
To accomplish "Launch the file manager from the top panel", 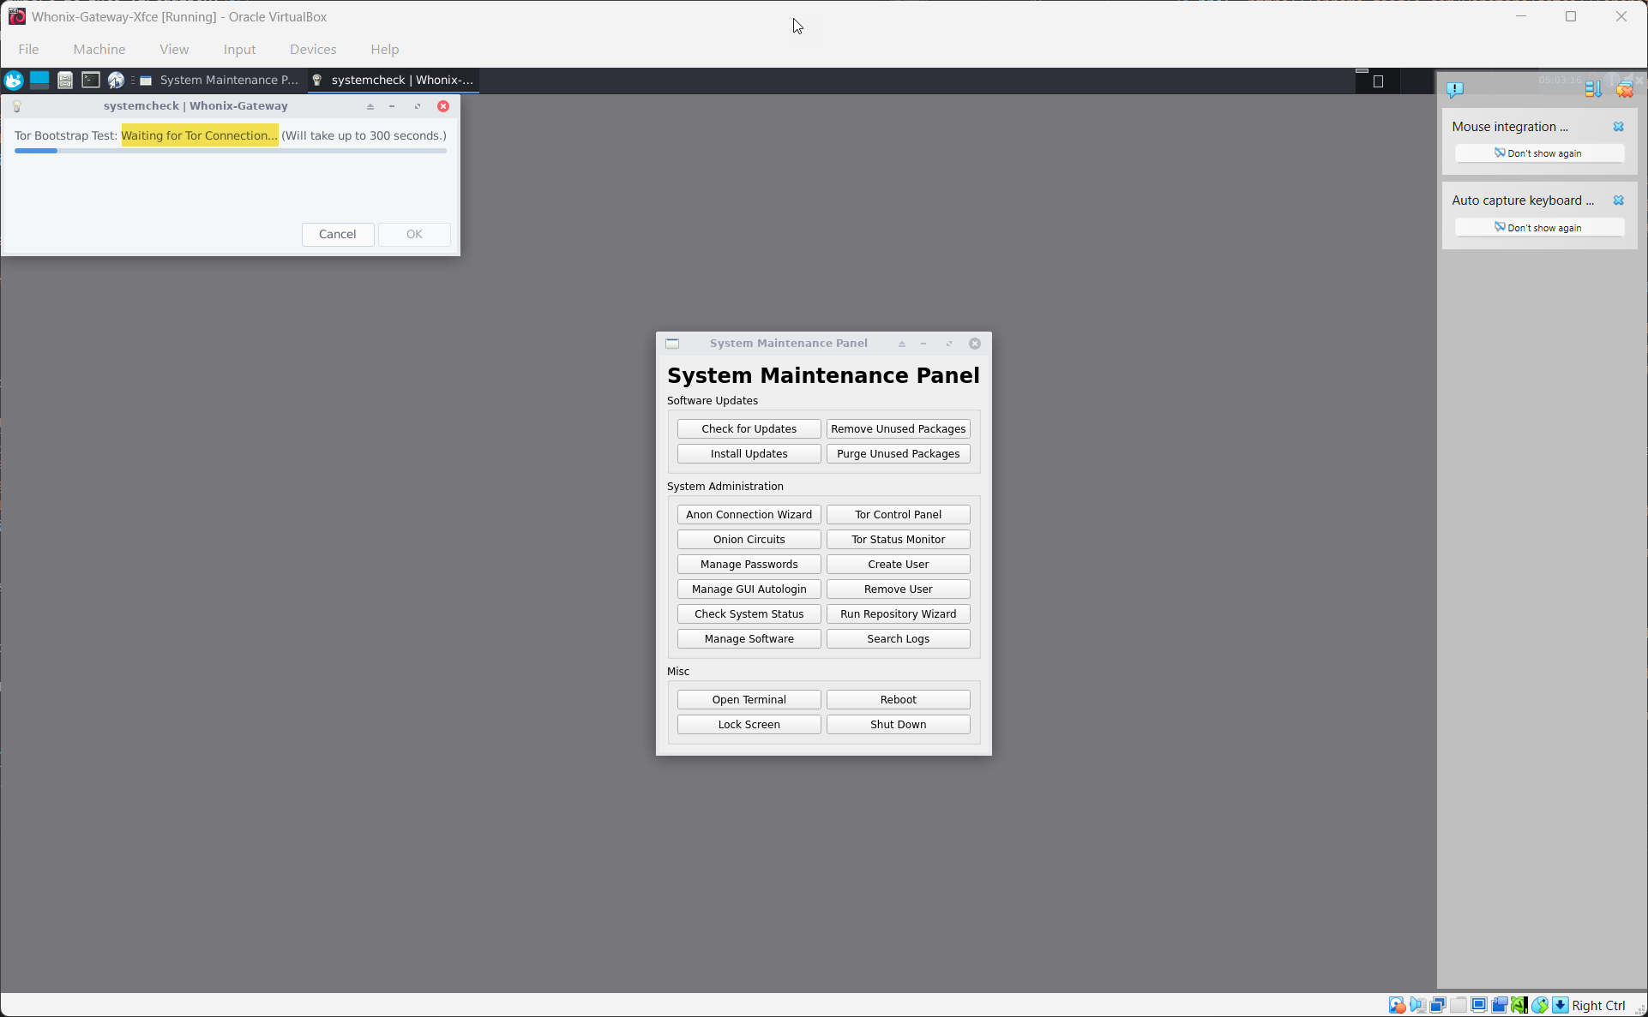I will (65, 80).
